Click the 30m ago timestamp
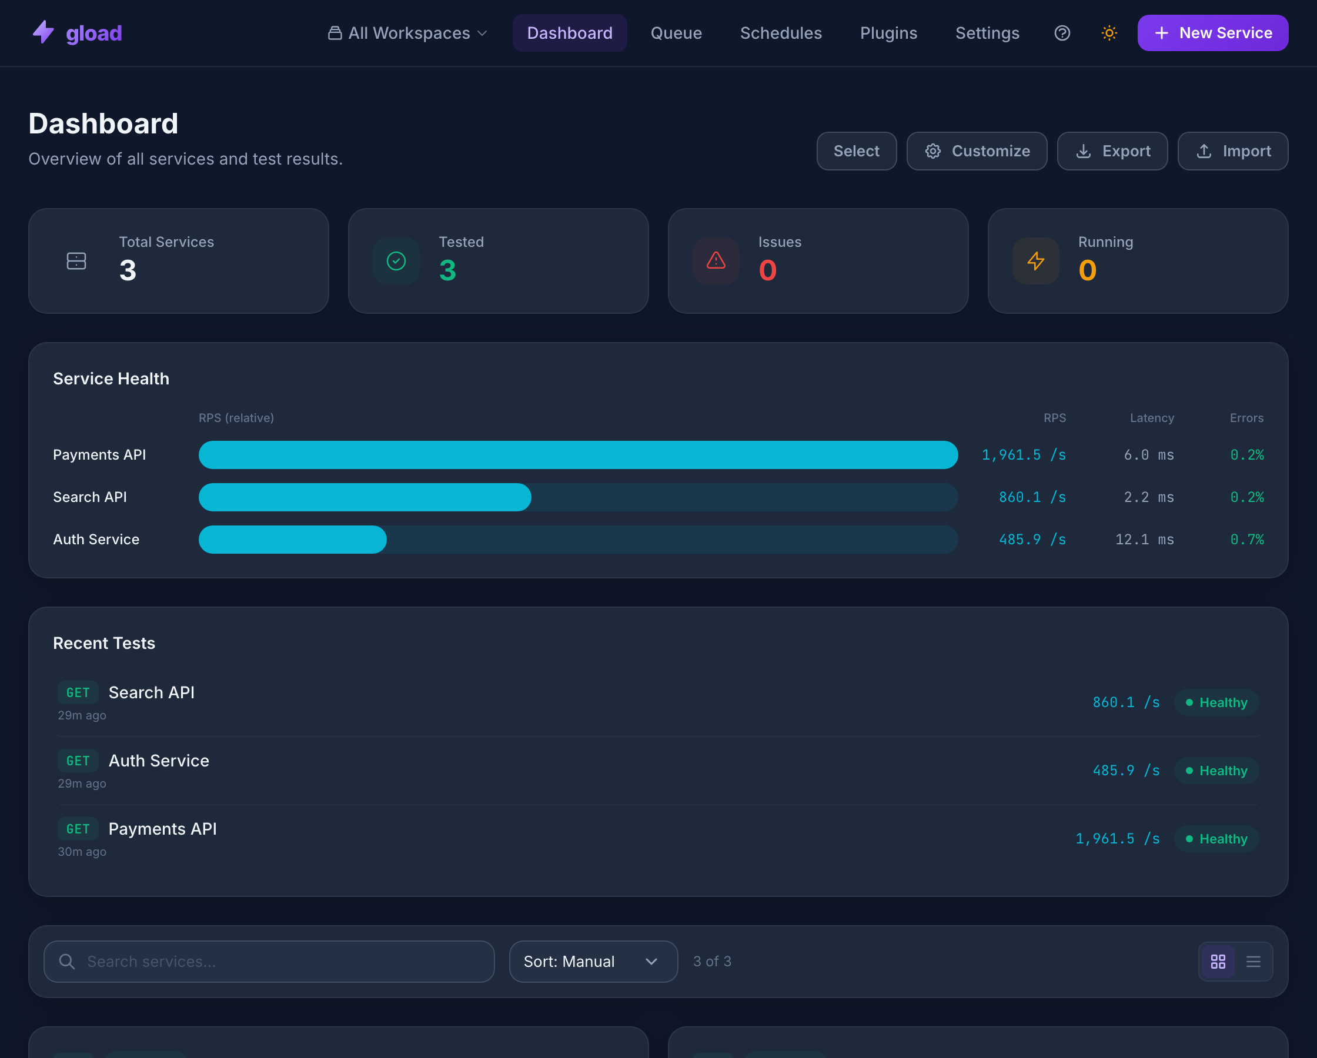The image size is (1317, 1058). click(82, 852)
